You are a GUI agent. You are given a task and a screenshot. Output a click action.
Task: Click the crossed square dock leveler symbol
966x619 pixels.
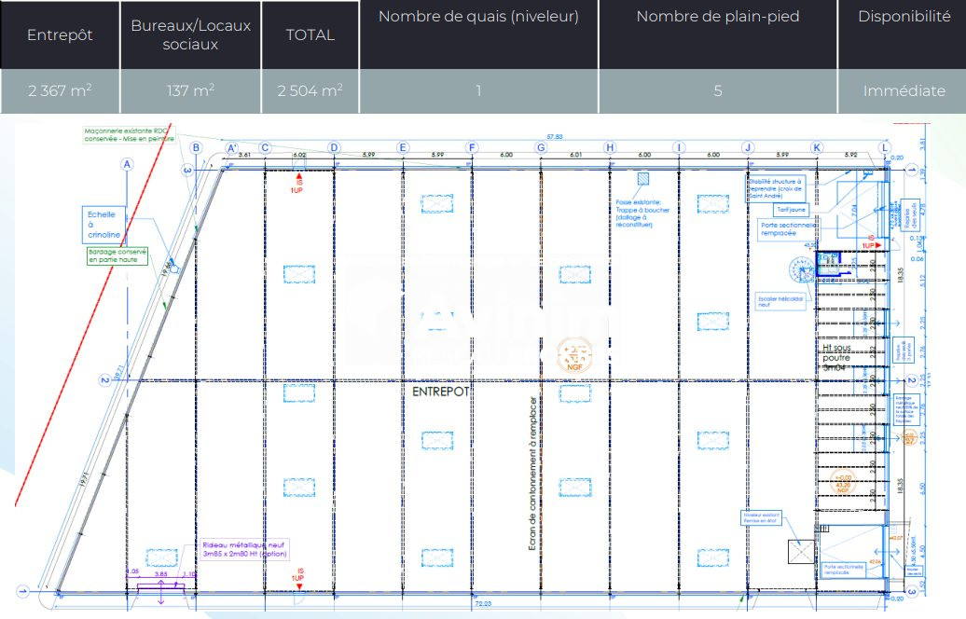(x=799, y=552)
